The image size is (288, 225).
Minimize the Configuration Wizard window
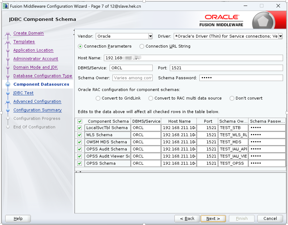click(x=245, y=6)
